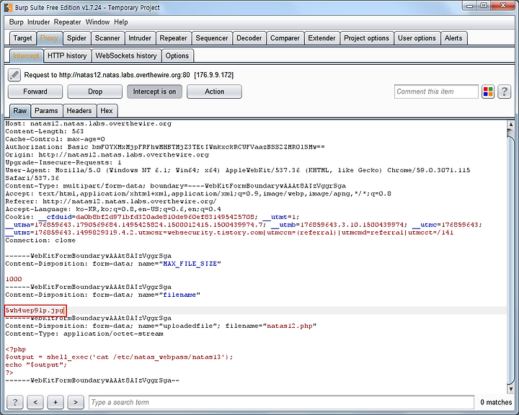Open the Repeater tool tab
519x415 pixels.
click(x=173, y=38)
